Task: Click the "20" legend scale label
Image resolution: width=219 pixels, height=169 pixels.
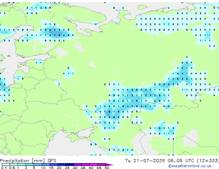Action: click(x=59, y=168)
